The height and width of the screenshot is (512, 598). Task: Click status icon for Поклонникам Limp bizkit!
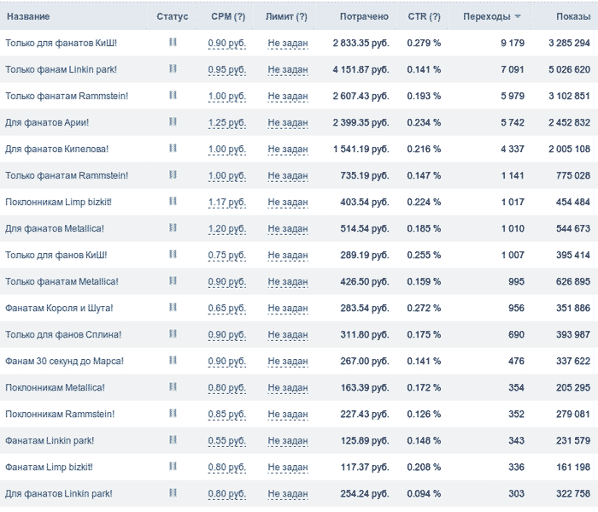pyautogui.click(x=173, y=201)
